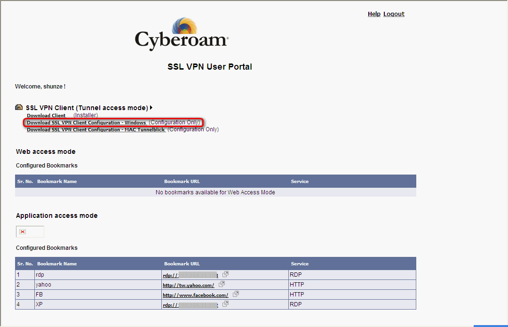Select the 'FB' bookmark name cell
This screenshot has height=327, width=508.
tap(98, 295)
